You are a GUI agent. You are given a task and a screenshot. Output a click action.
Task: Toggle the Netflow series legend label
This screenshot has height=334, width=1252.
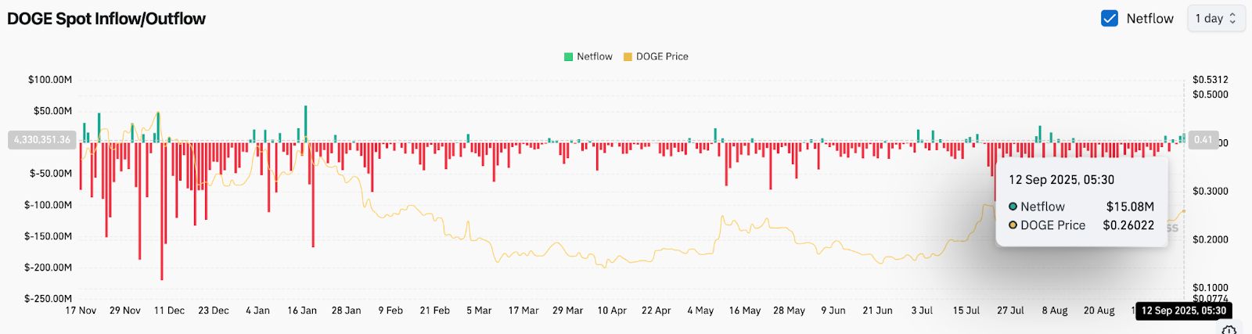[x=594, y=57]
